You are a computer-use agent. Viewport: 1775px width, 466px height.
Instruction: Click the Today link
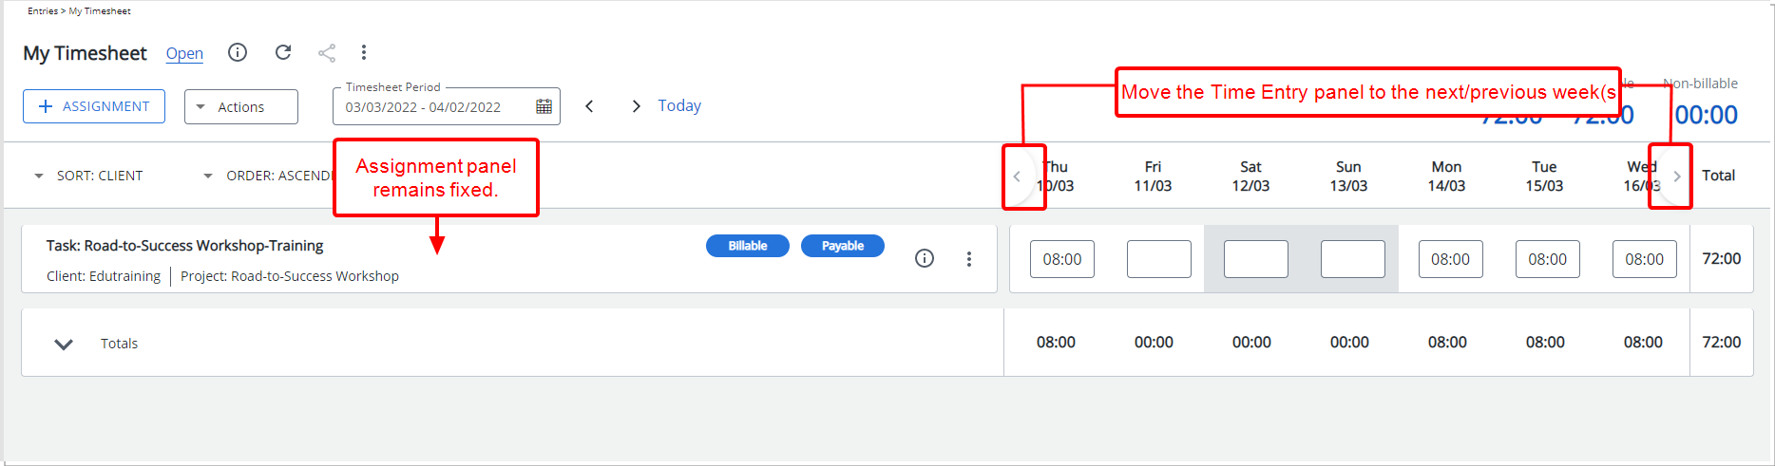(679, 105)
